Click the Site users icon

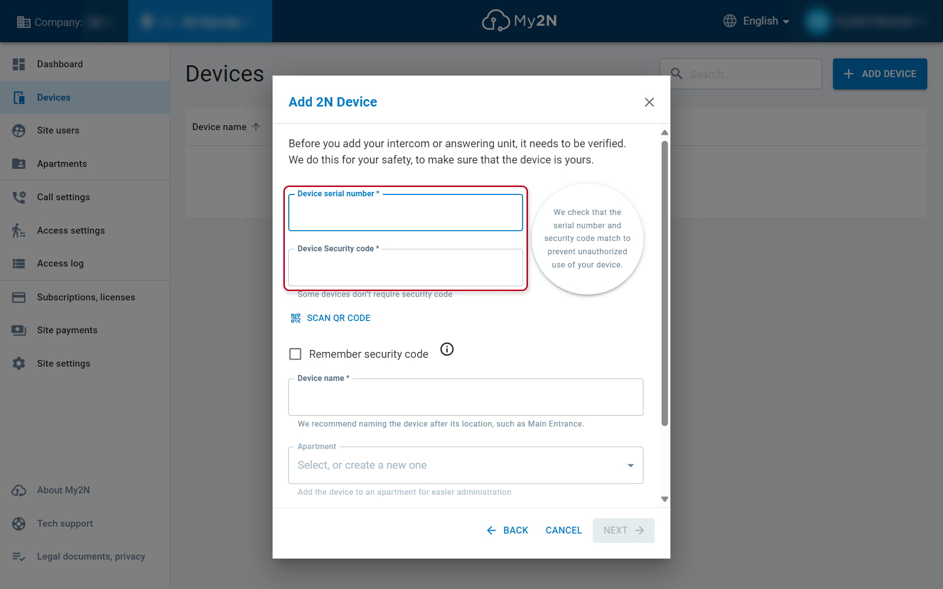point(19,131)
